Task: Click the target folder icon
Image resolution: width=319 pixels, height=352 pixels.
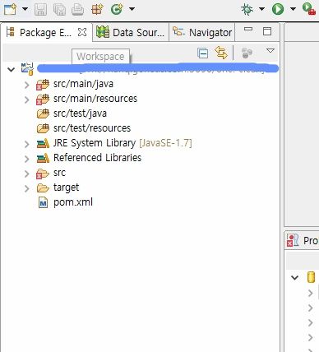Action: click(43, 188)
